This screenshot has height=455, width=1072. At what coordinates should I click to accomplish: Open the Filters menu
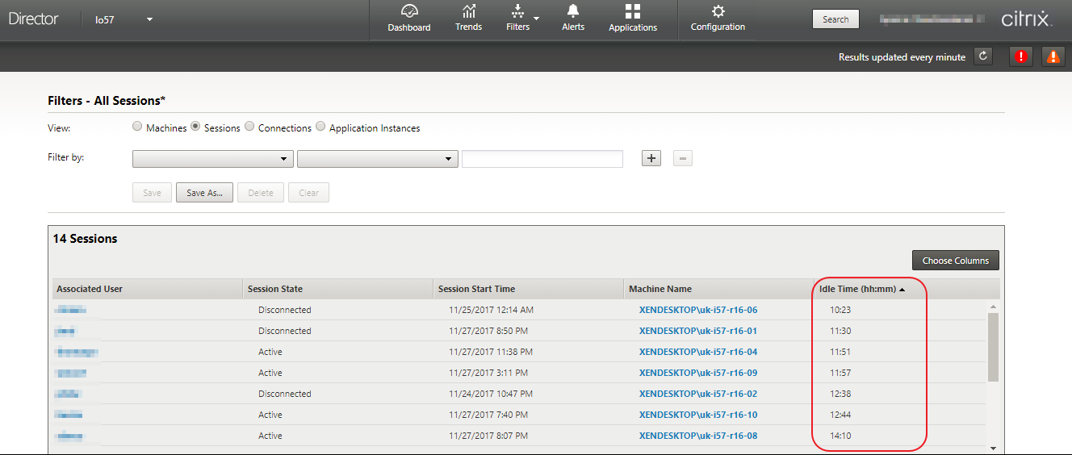coord(517,19)
